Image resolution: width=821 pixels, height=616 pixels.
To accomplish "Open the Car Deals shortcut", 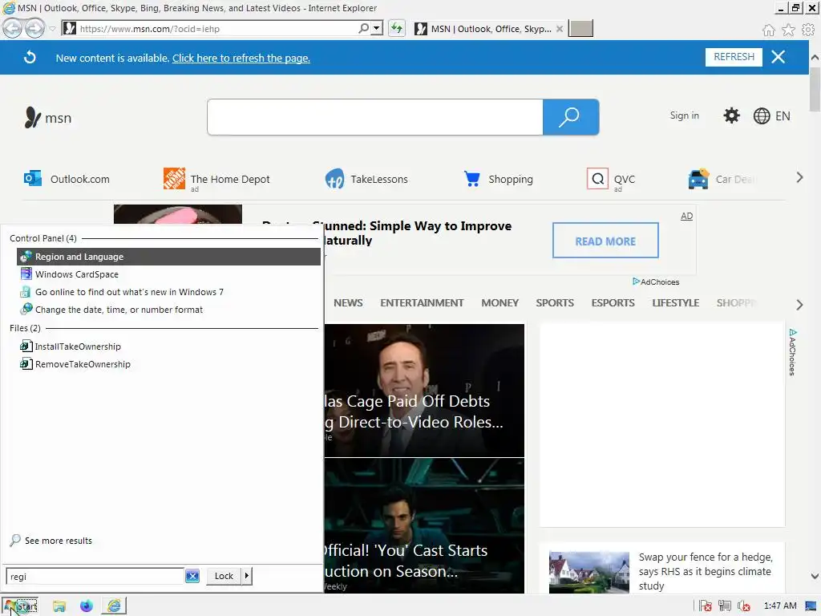I will click(x=722, y=179).
